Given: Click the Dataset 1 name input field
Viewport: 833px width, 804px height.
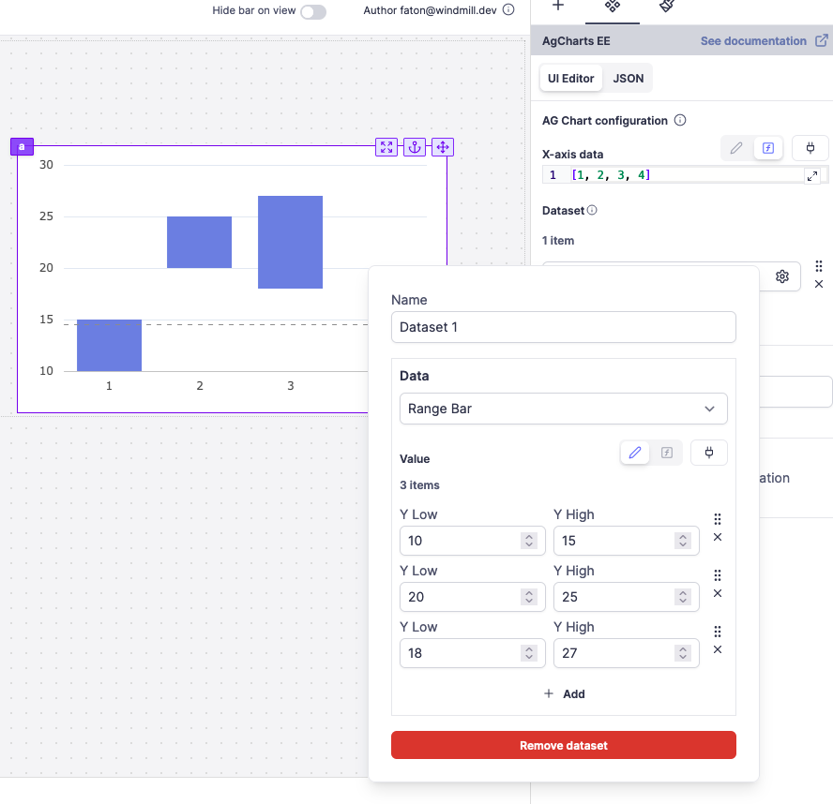Looking at the screenshot, I should click(563, 327).
